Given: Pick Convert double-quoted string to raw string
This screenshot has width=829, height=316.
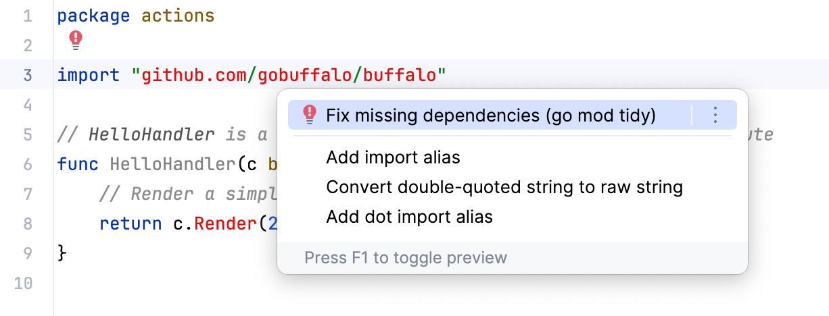Looking at the screenshot, I should click(x=504, y=187).
